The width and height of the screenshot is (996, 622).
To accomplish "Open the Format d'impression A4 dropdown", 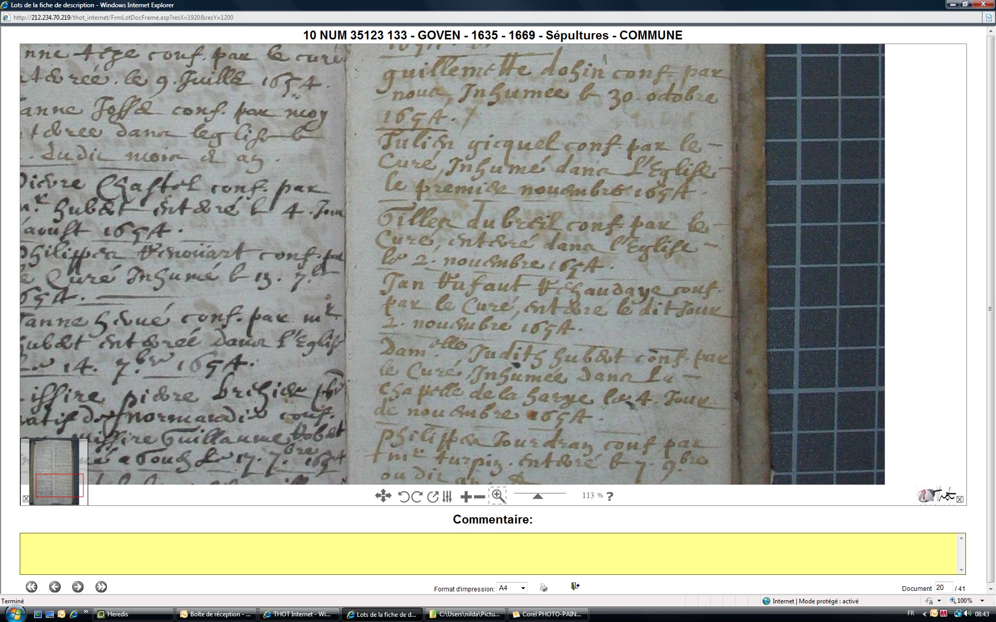I will pyautogui.click(x=523, y=588).
